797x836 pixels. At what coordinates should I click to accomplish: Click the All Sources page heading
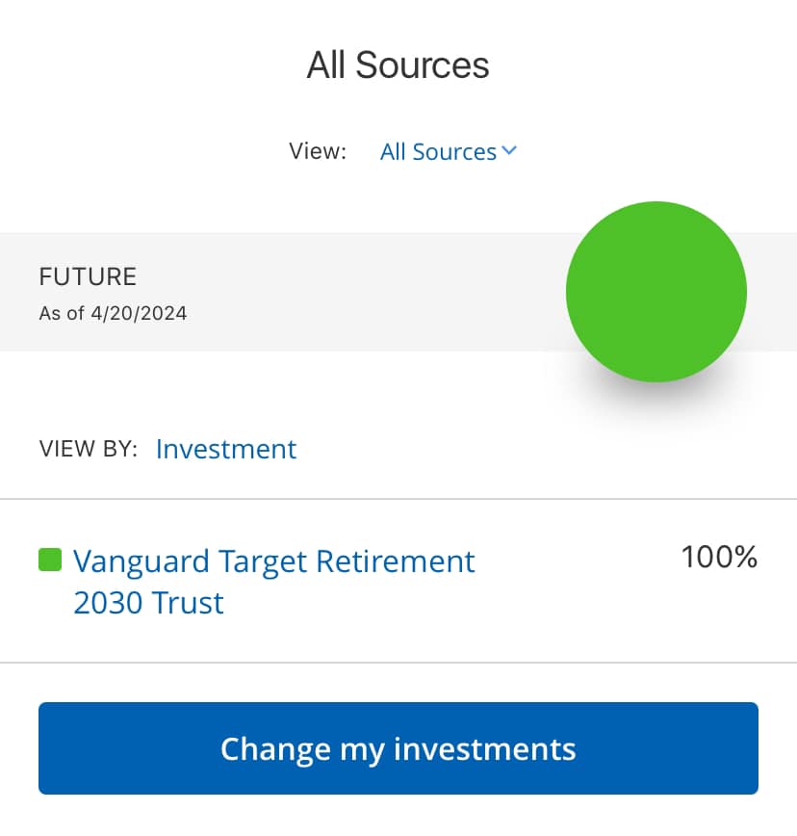(x=398, y=65)
